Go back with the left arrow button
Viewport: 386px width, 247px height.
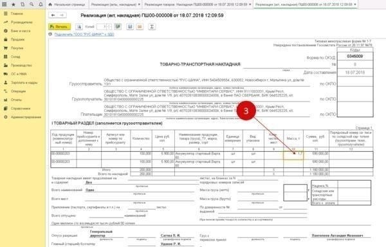(53, 15)
